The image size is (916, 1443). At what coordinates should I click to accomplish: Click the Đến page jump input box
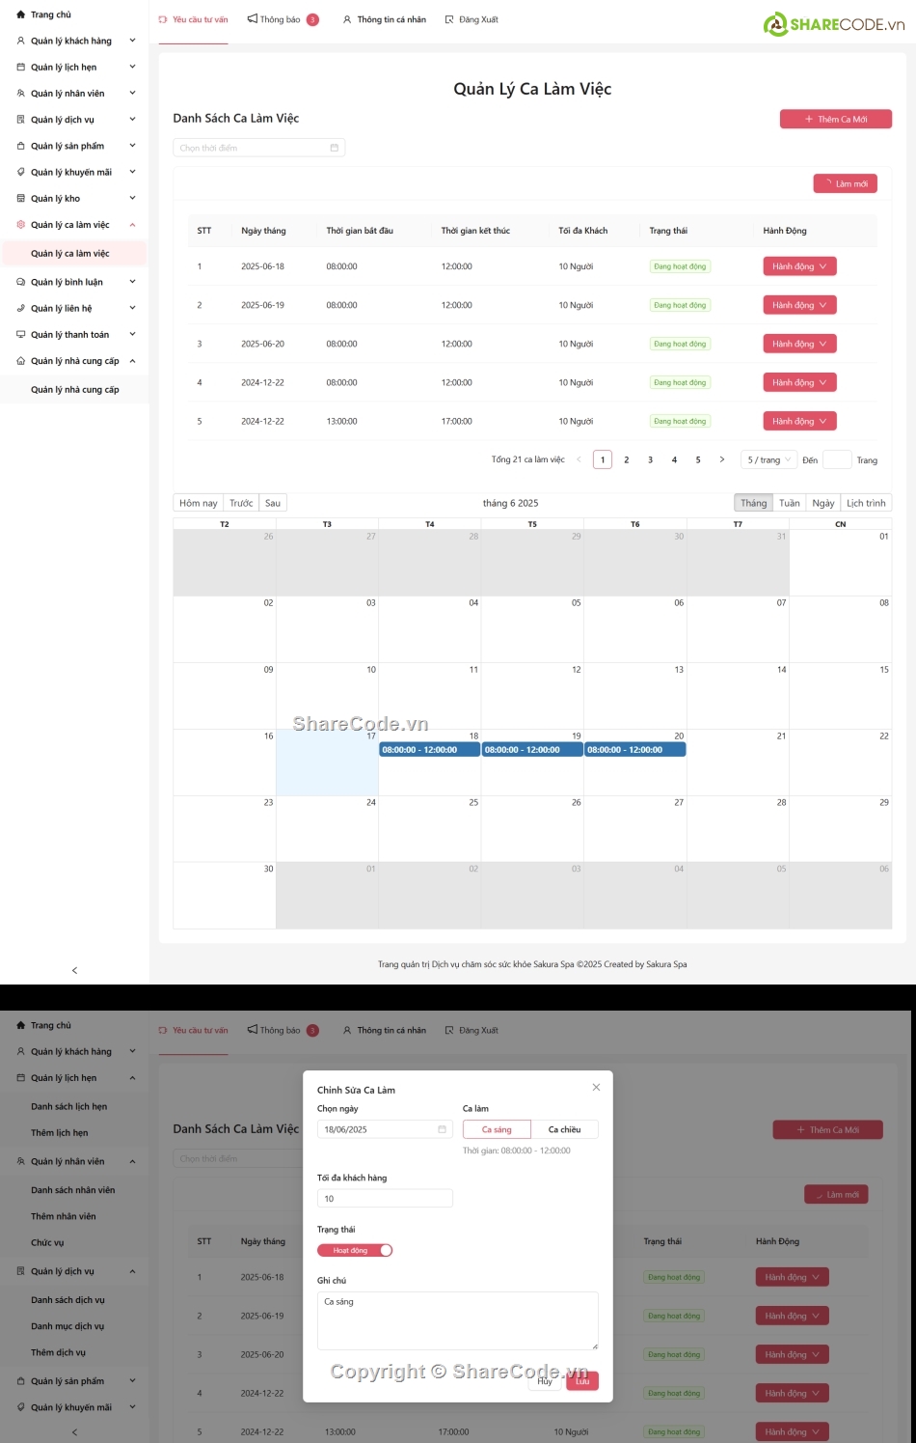coord(837,459)
